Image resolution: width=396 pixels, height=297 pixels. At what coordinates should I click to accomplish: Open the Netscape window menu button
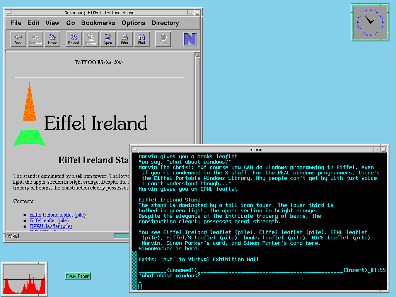pos(9,13)
